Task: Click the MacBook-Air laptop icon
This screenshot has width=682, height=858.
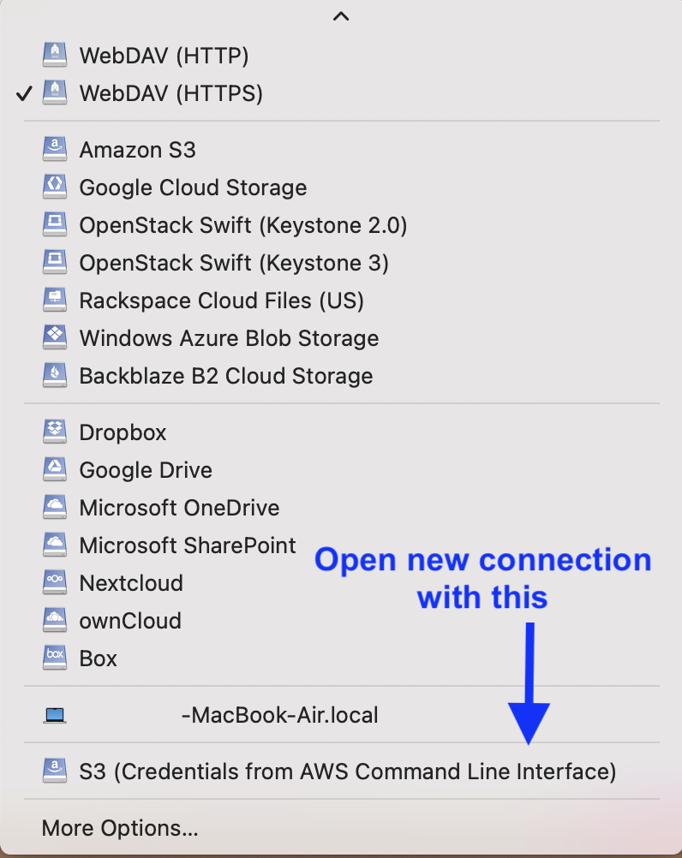Action: pos(55,715)
